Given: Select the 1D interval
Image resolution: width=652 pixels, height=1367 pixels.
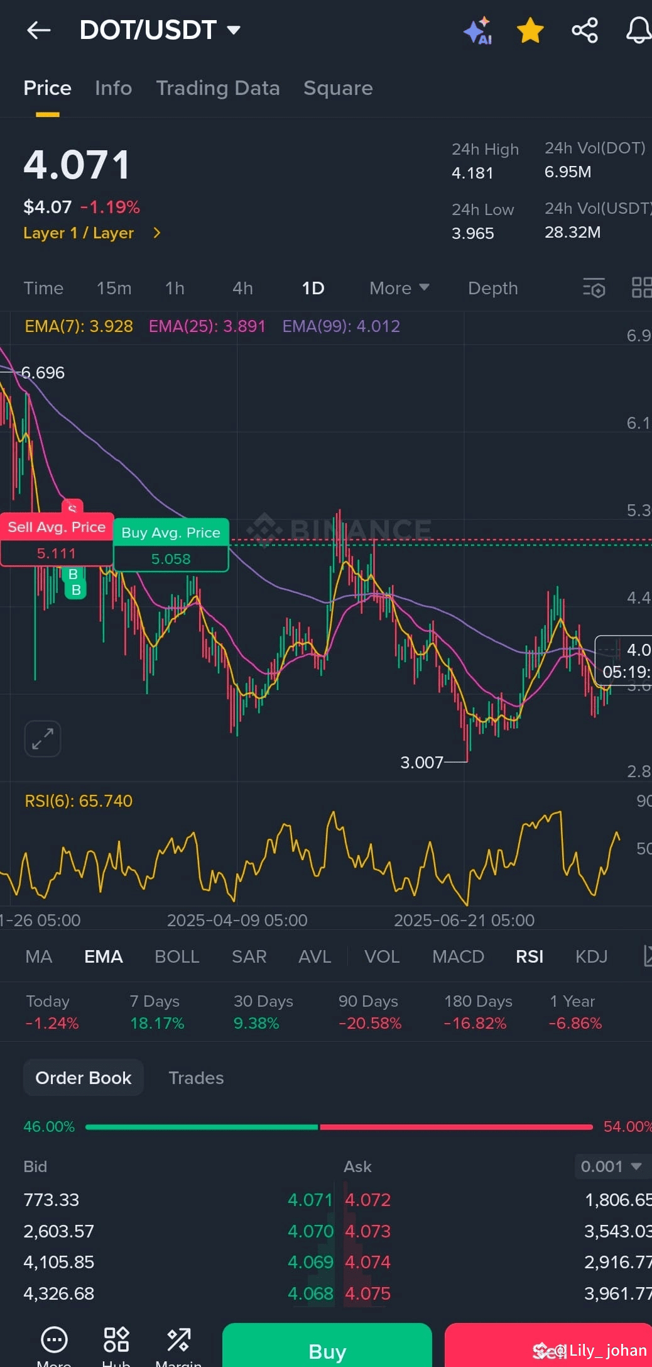Looking at the screenshot, I should tap(313, 288).
